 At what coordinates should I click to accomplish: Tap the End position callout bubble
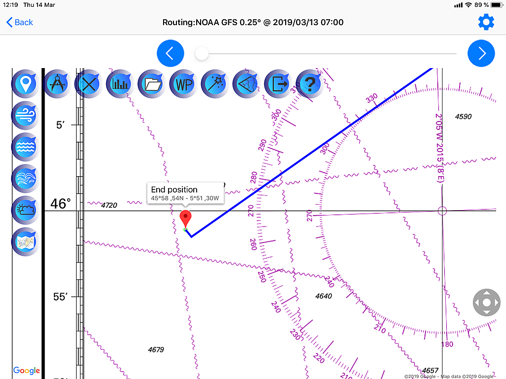tap(185, 193)
